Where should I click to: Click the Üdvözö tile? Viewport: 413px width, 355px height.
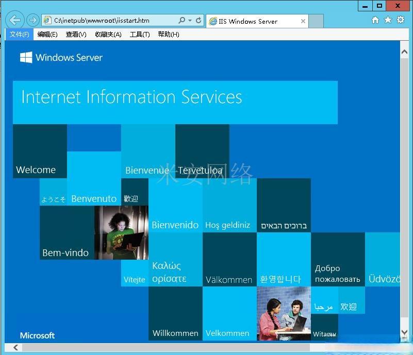383,259
